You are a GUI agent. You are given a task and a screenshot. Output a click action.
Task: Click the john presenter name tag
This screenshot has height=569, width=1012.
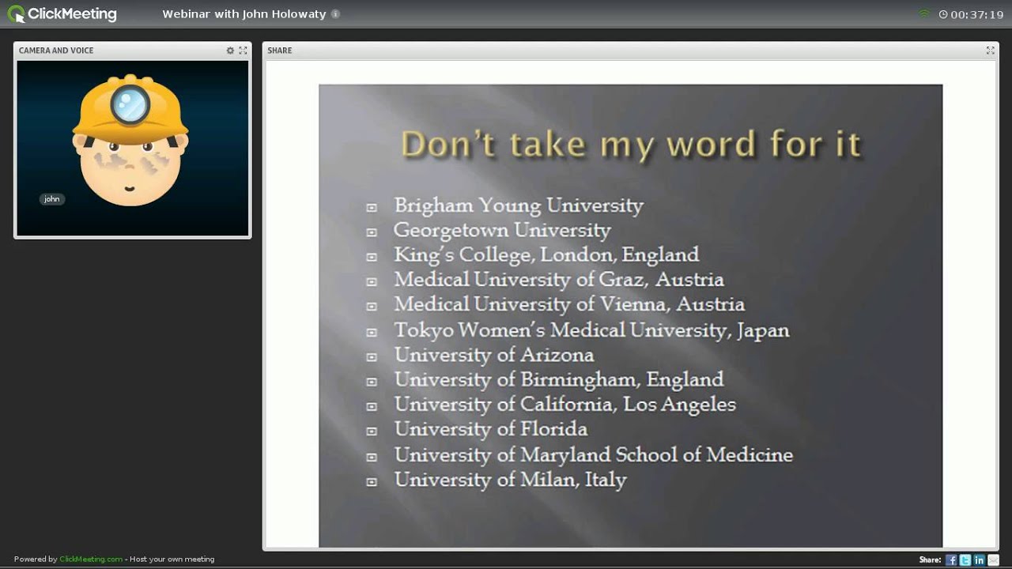coord(52,199)
